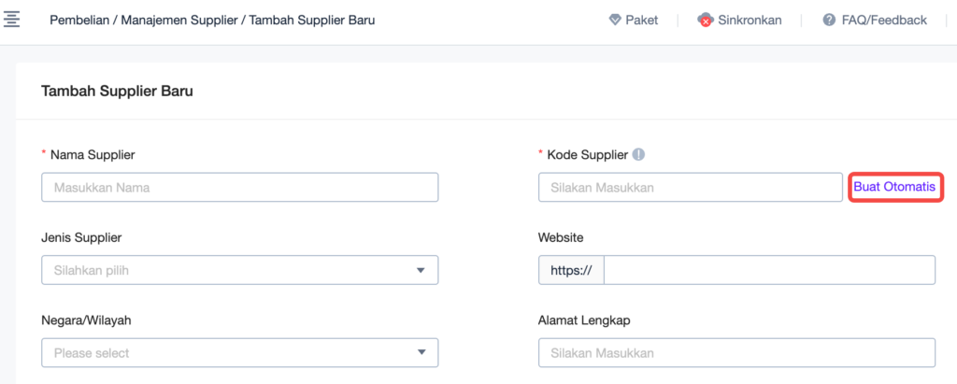Screen dimensions: 957x384
Task: Open the FAQ/Feedback text link
Action: tap(884, 21)
